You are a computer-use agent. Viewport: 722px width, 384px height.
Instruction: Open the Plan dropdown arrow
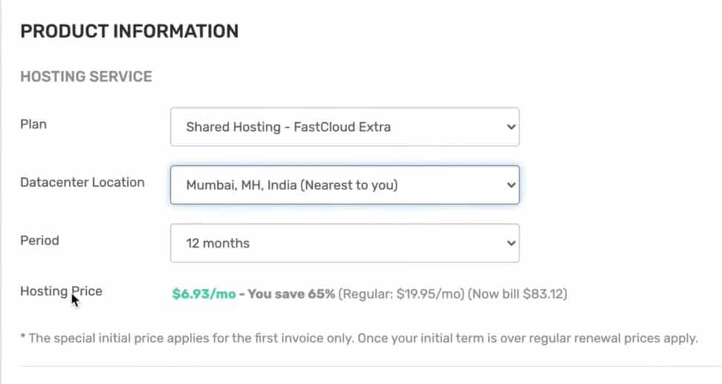(x=510, y=127)
